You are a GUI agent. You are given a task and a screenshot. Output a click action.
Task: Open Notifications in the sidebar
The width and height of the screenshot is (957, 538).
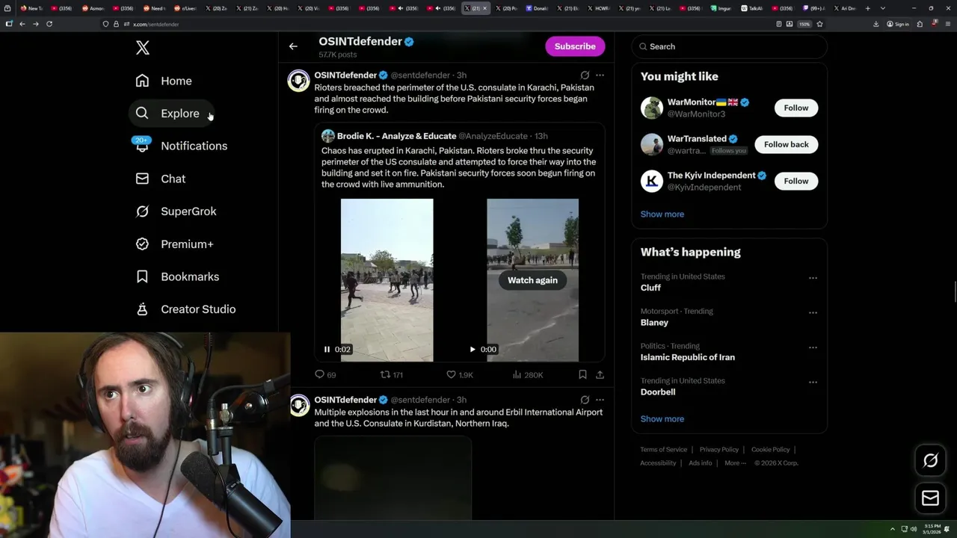tap(181, 146)
